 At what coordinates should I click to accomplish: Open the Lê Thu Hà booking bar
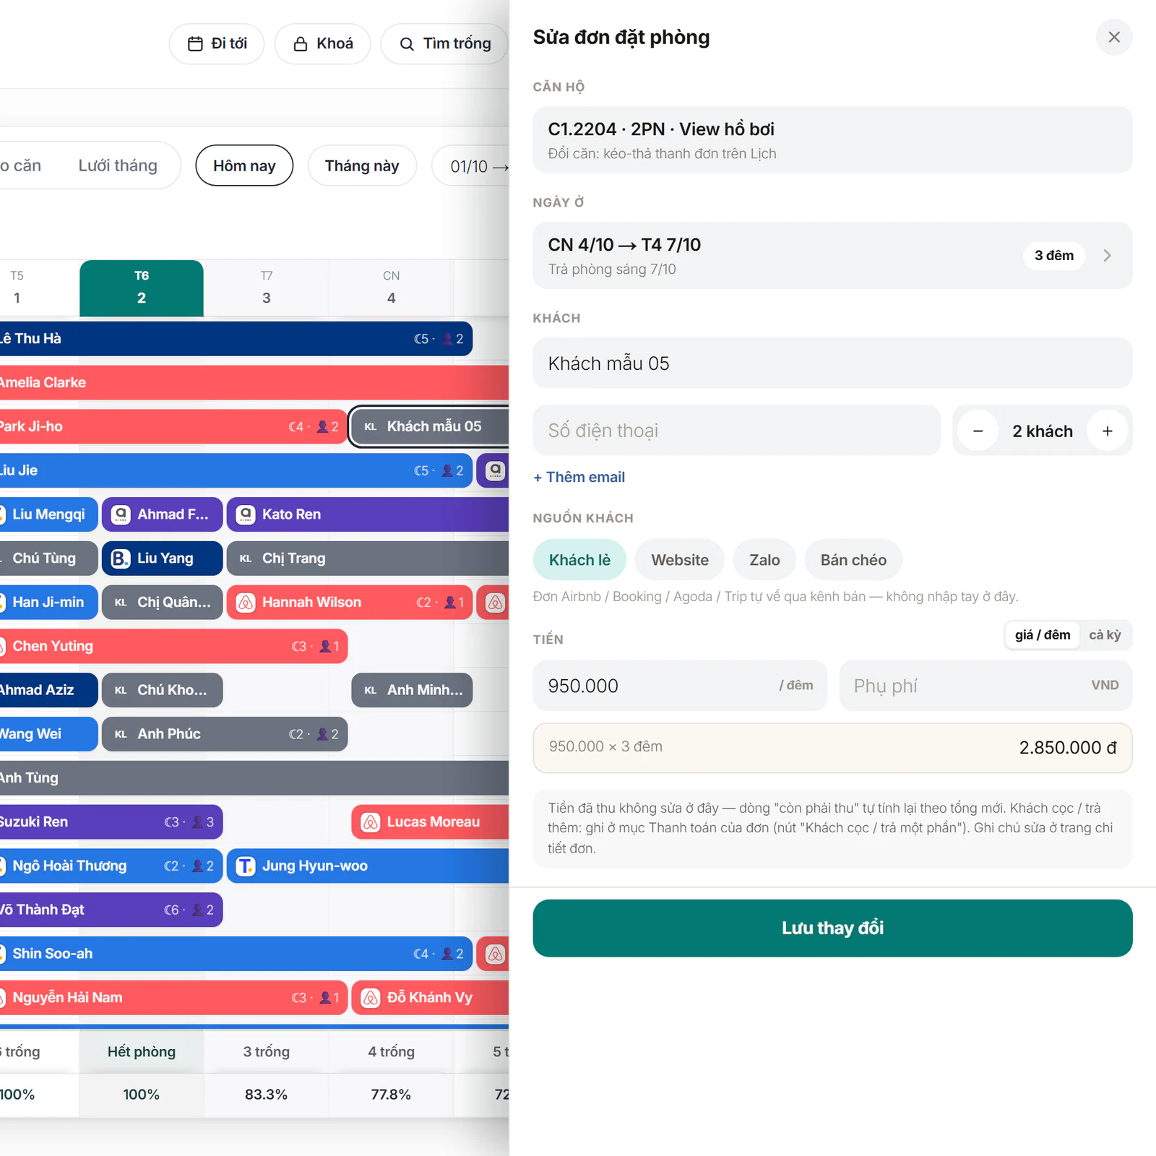coord(235,339)
